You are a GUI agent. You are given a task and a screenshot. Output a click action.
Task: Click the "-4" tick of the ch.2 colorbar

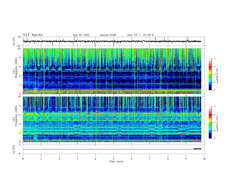click(214, 115)
